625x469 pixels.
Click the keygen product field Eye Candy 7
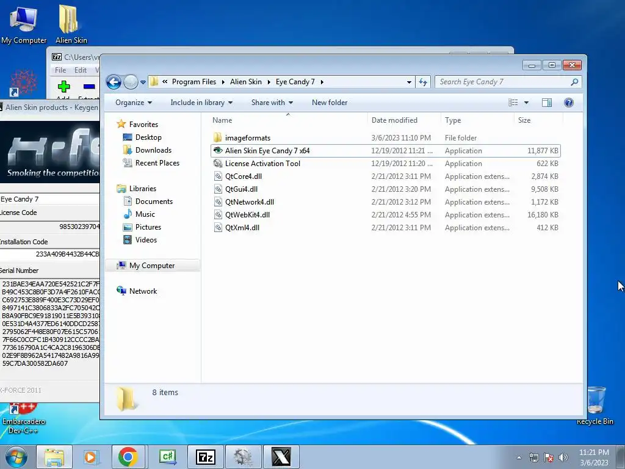(x=49, y=199)
